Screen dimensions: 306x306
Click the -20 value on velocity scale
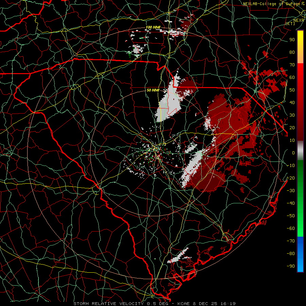click(291, 178)
